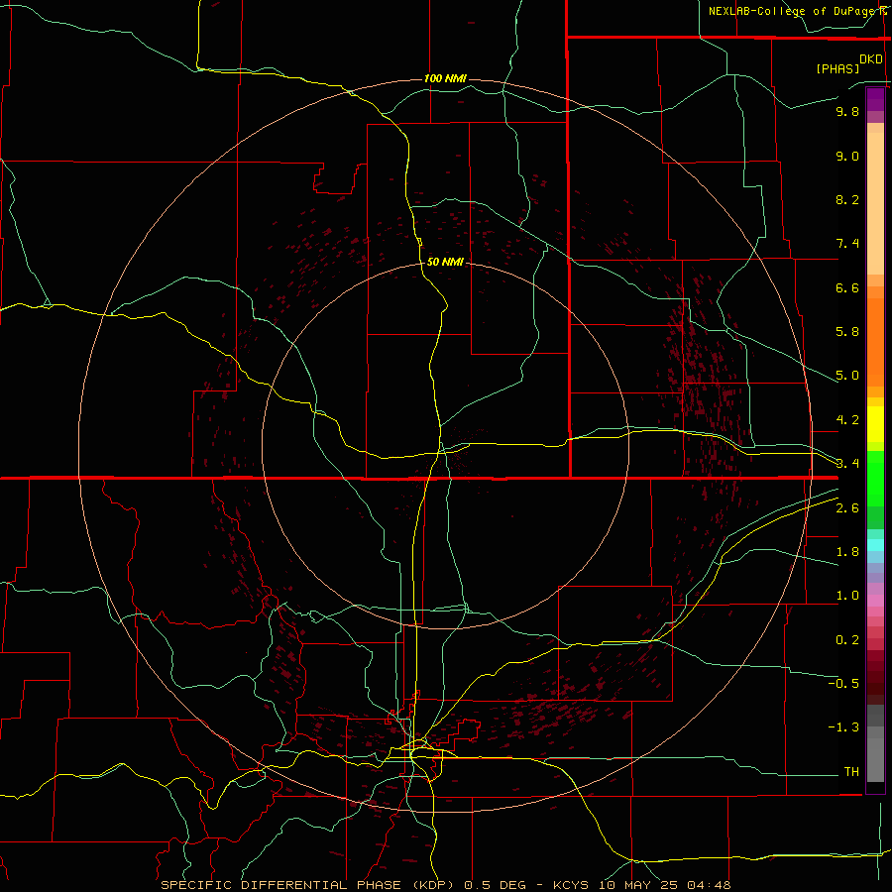Click the -0.5 legend value
892x892 pixels.
(843, 684)
